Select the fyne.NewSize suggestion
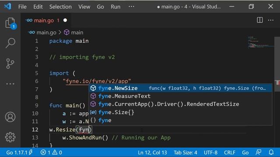This screenshot has width=280, height=157. point(180,88)
